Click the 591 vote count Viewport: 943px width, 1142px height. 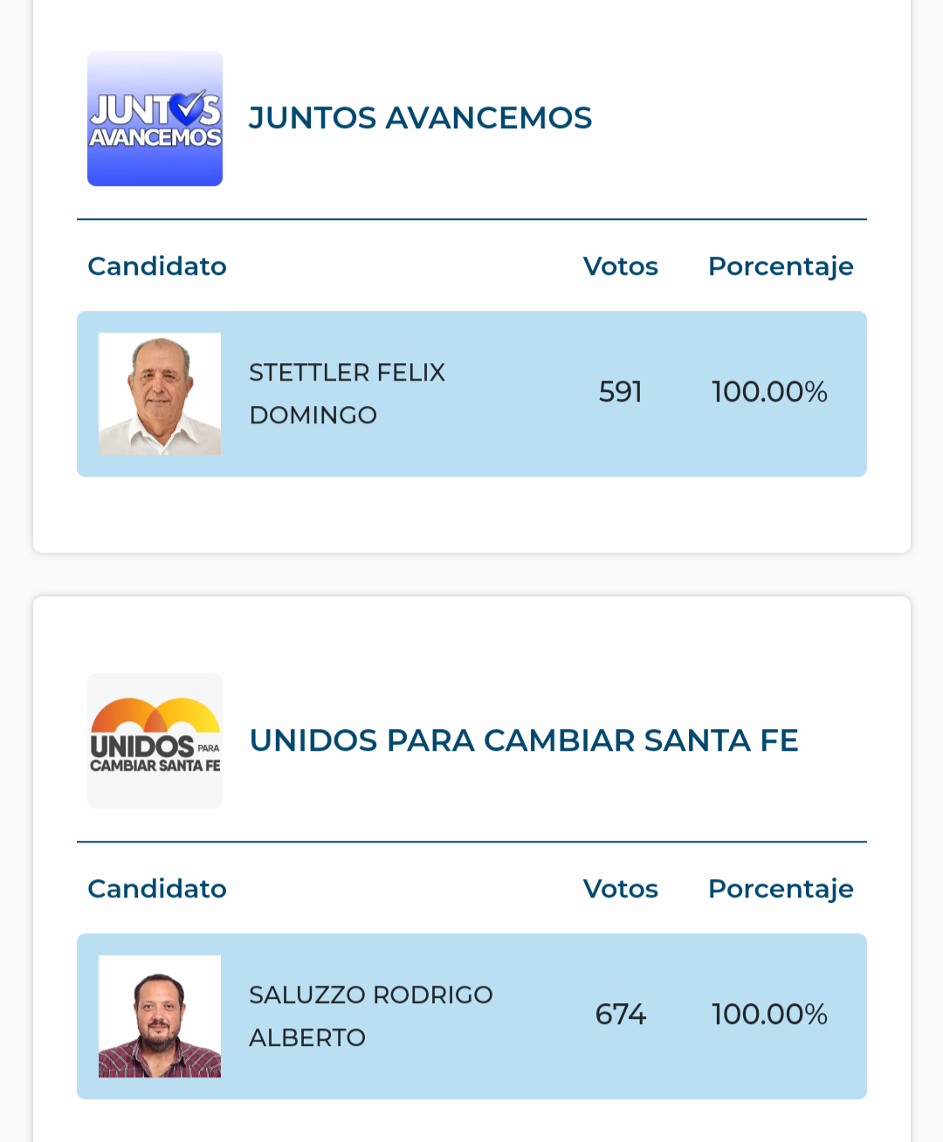pos(620,392)
